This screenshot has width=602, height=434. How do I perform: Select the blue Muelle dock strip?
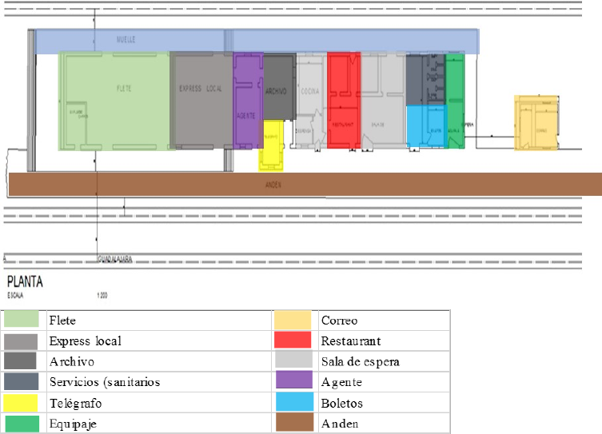pos(256,41)
